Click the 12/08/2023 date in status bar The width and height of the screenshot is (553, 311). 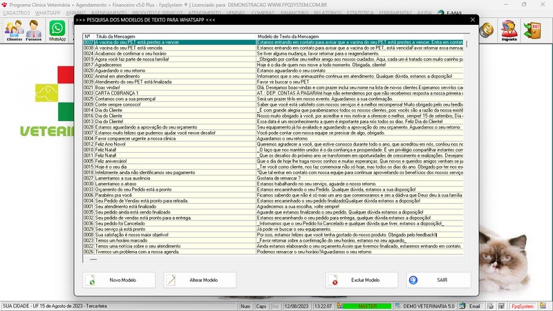coord(297,306)
